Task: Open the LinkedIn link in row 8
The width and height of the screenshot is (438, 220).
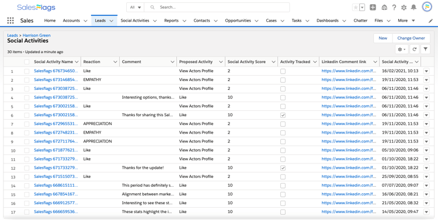Action: point(348,132)
